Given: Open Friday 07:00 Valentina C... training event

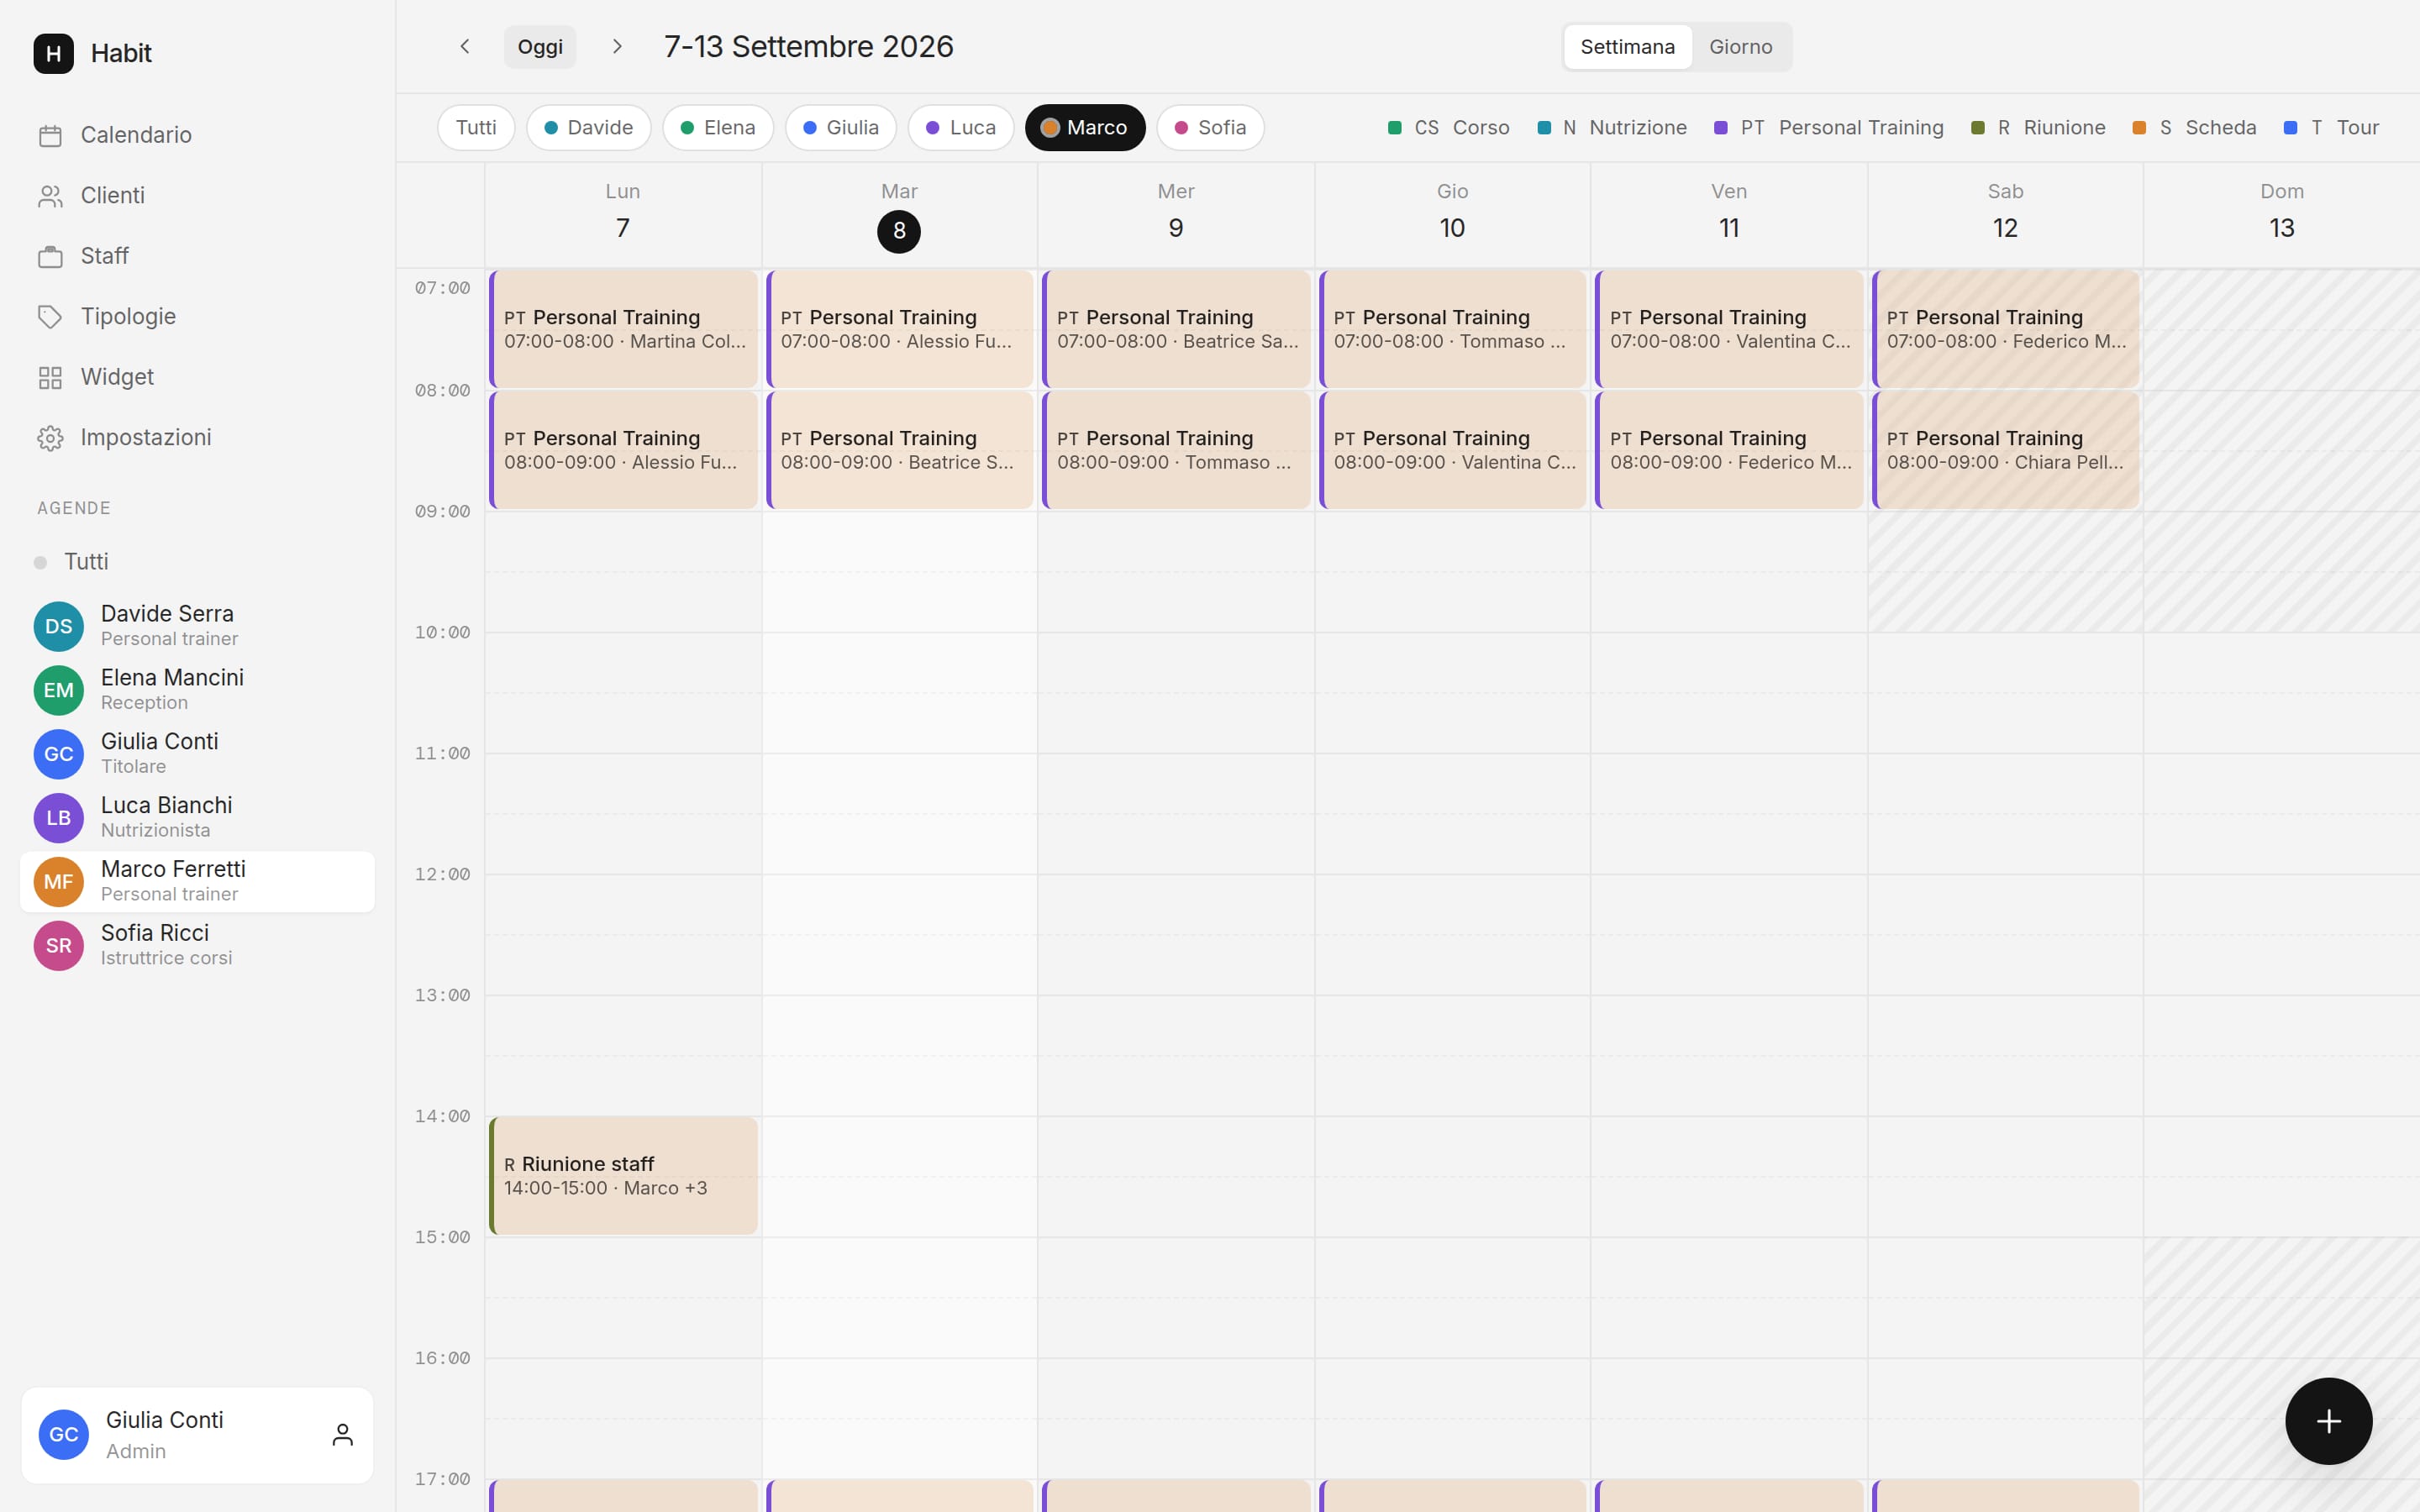Looking at the screenshot, I should 1729,329.
